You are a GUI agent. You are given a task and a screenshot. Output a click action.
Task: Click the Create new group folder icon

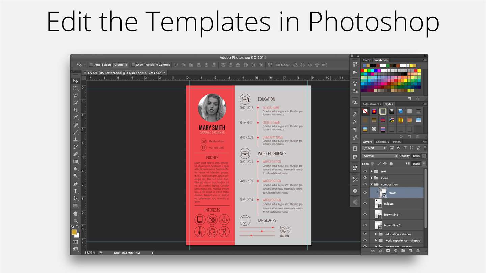point(403,251)
